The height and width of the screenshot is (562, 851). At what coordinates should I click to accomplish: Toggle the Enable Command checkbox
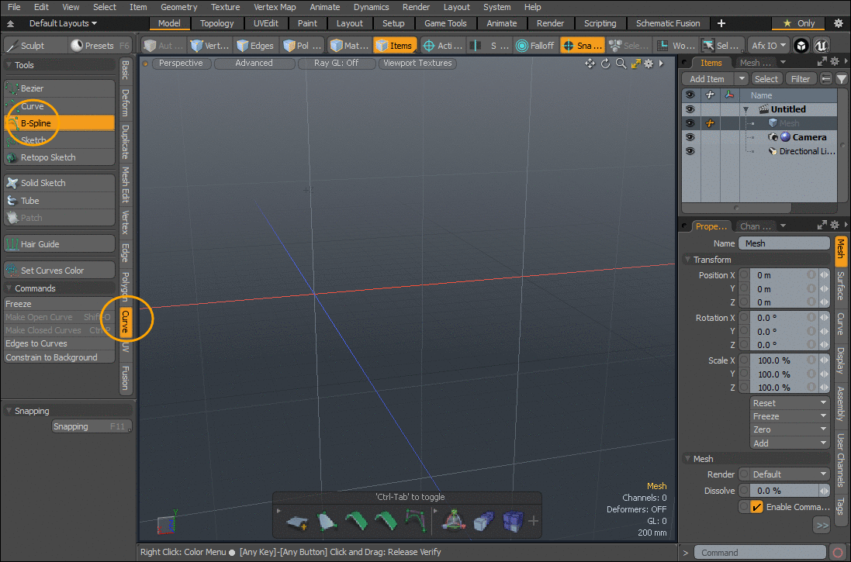[x=756, y=507]
